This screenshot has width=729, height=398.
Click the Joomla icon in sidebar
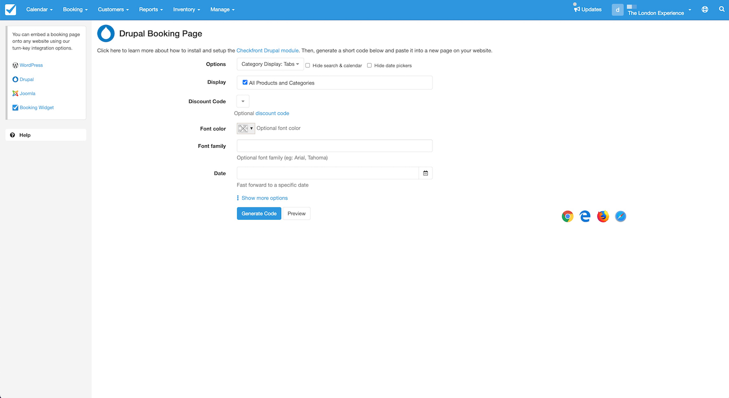(15, 93)
